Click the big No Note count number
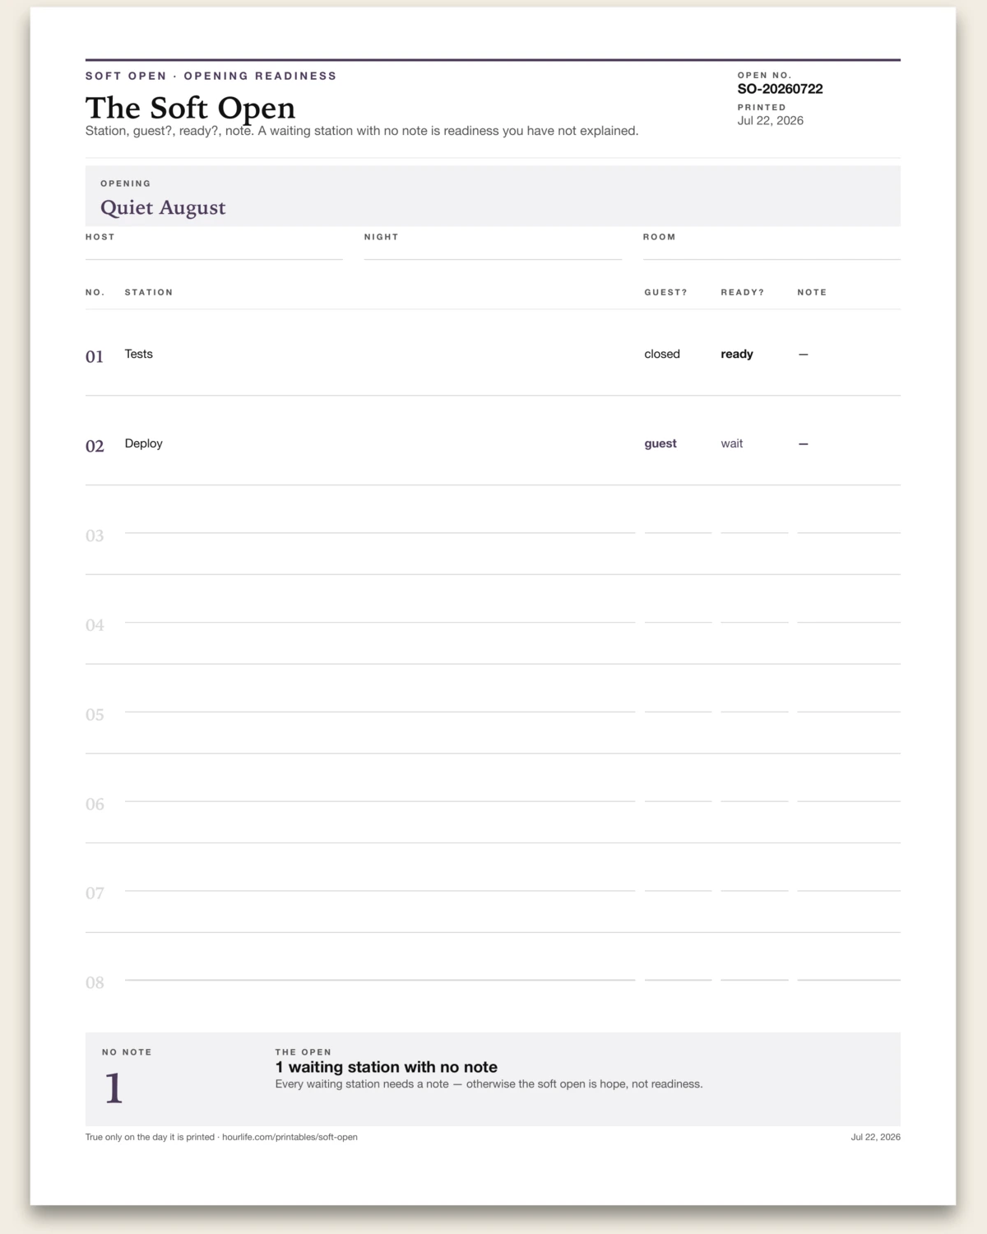The image size is (987, 1234). tap(114, 1088)
